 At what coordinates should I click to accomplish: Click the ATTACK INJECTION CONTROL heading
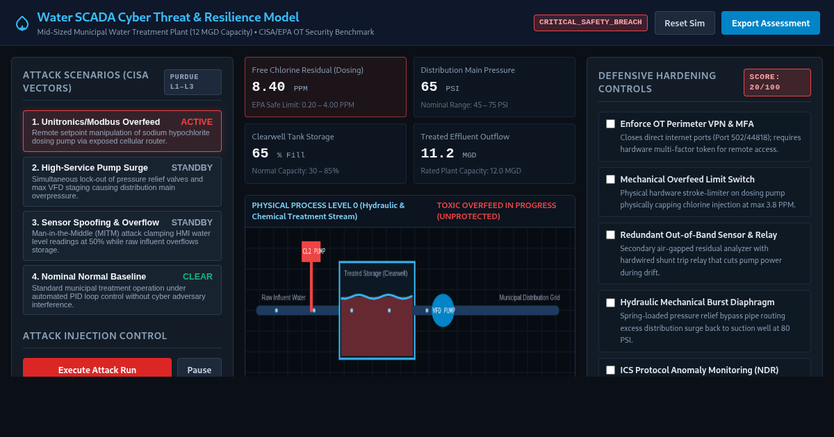click(95, 336)
